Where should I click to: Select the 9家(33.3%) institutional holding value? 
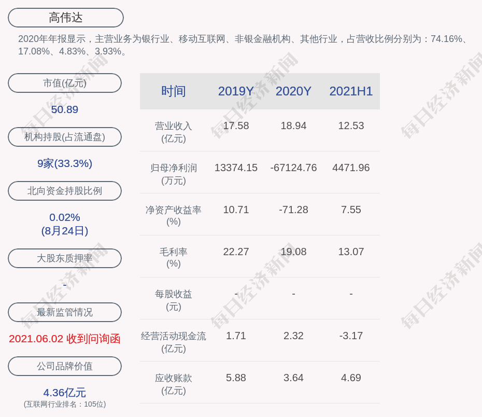65,163
